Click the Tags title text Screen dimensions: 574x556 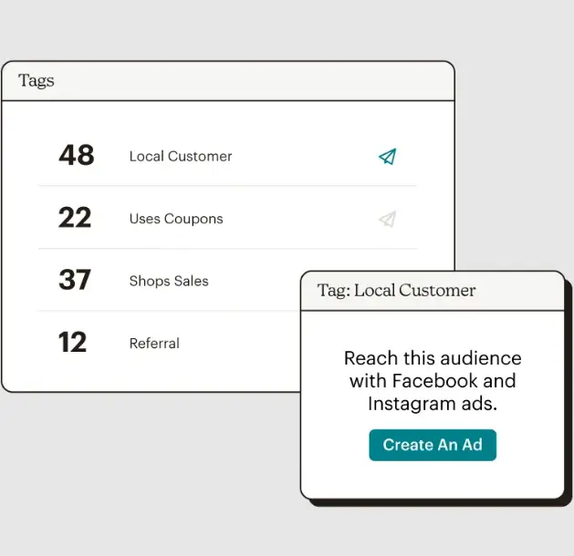pos(37,80)
